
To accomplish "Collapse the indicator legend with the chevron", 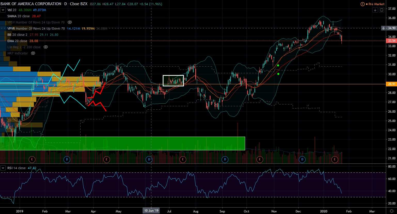I will (x=3, y=10).
